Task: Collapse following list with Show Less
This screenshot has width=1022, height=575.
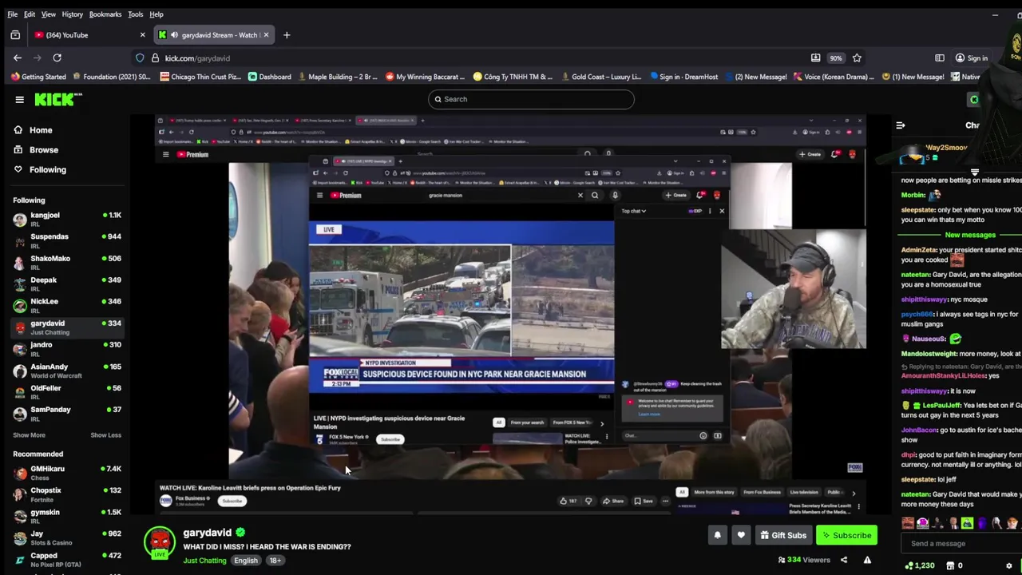Action: point(105,435)
